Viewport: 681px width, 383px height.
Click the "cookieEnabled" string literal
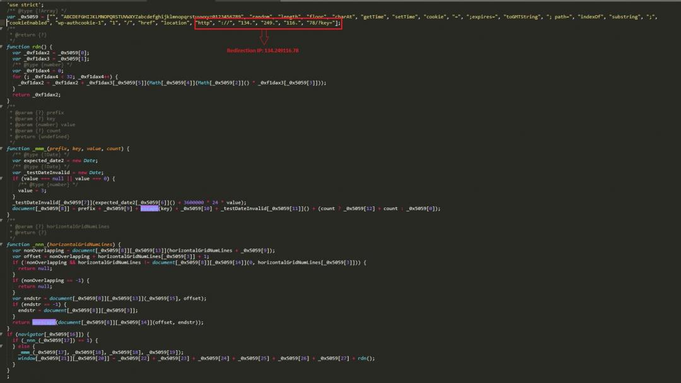point(28,23)
